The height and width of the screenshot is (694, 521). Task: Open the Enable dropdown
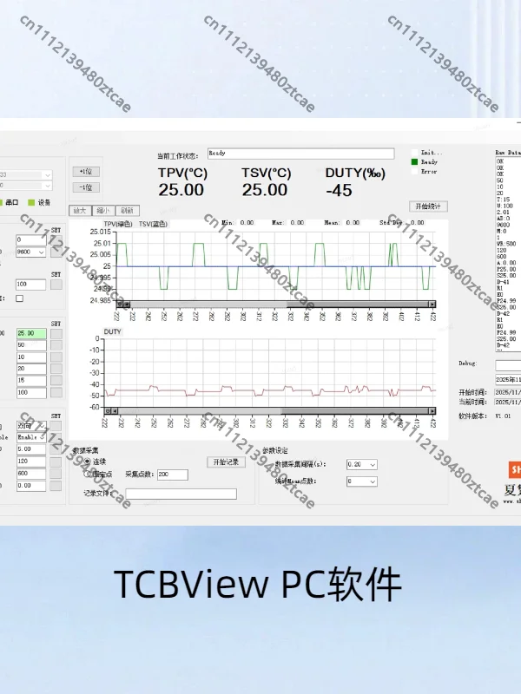pyautogui.click(x=31, y=437)
